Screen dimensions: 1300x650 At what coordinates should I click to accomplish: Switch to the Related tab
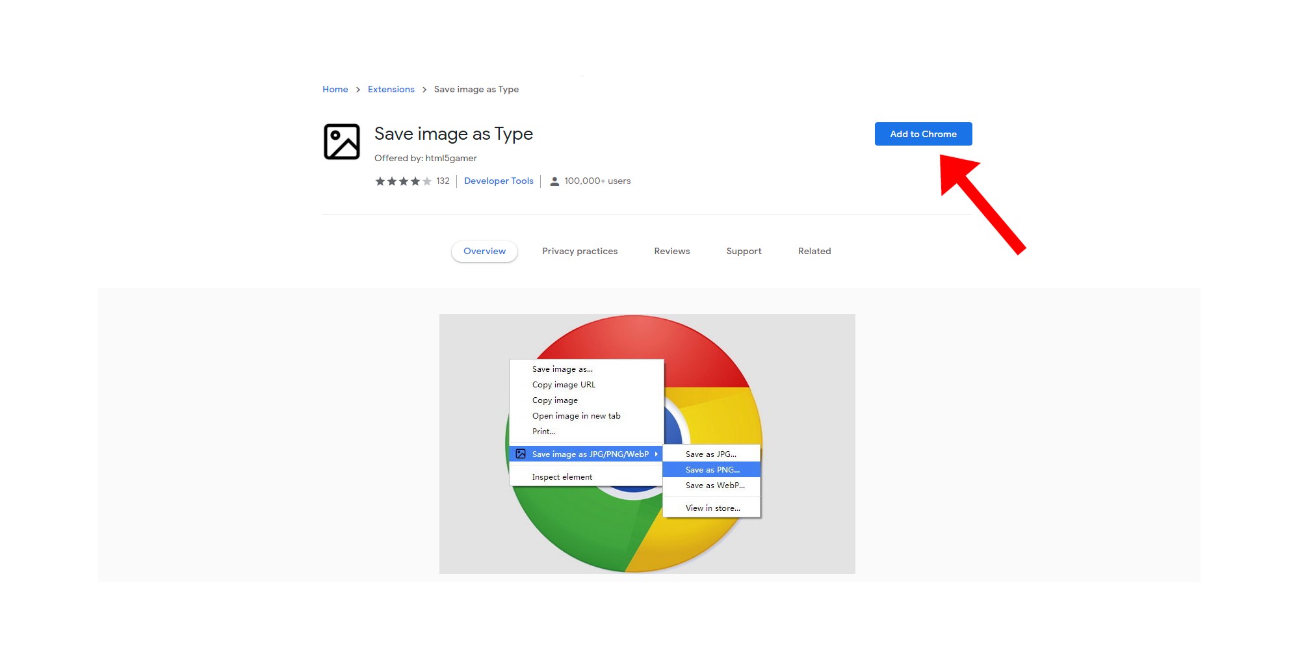pyautogui.click(x=814, y=251)
